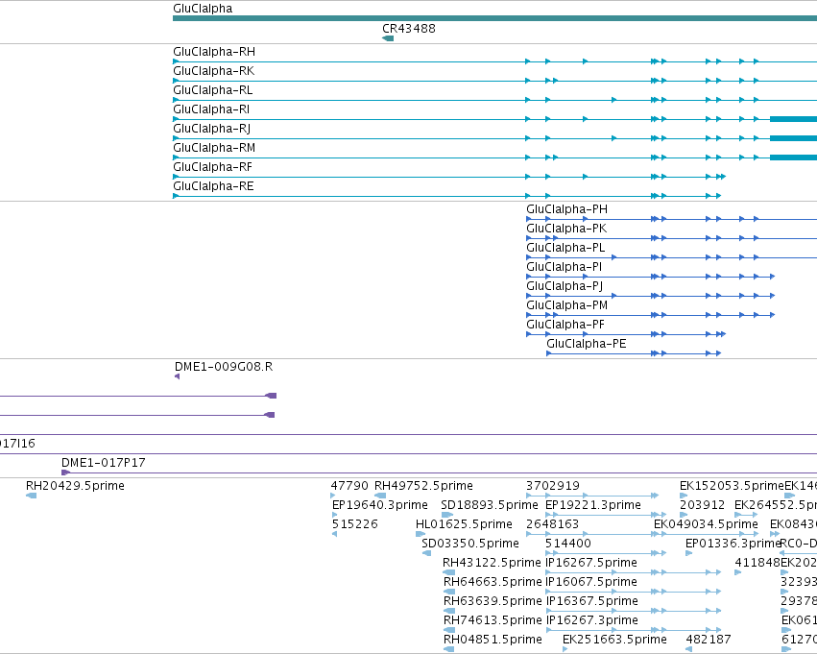Select the SD03350.5prime EST label

click(x=470, y=544)
